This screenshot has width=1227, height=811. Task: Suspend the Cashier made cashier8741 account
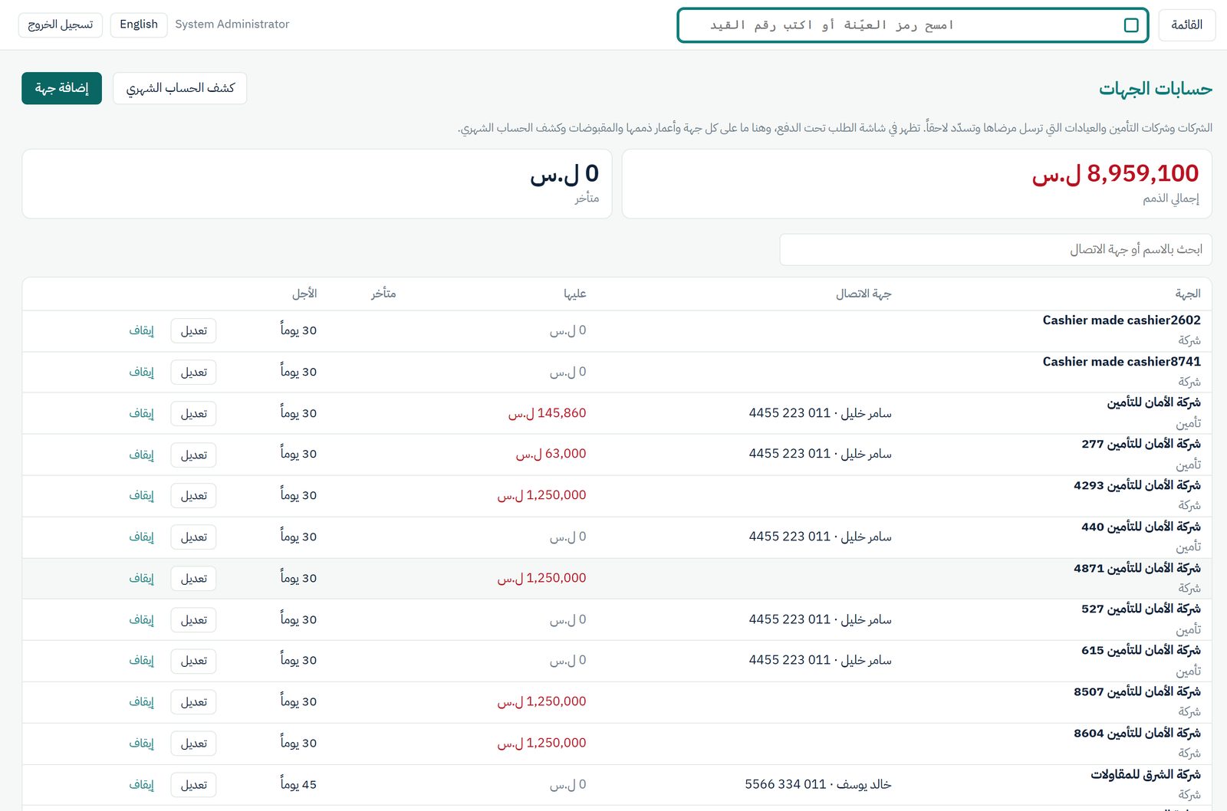pyautogui.click(x=141, y=372)
